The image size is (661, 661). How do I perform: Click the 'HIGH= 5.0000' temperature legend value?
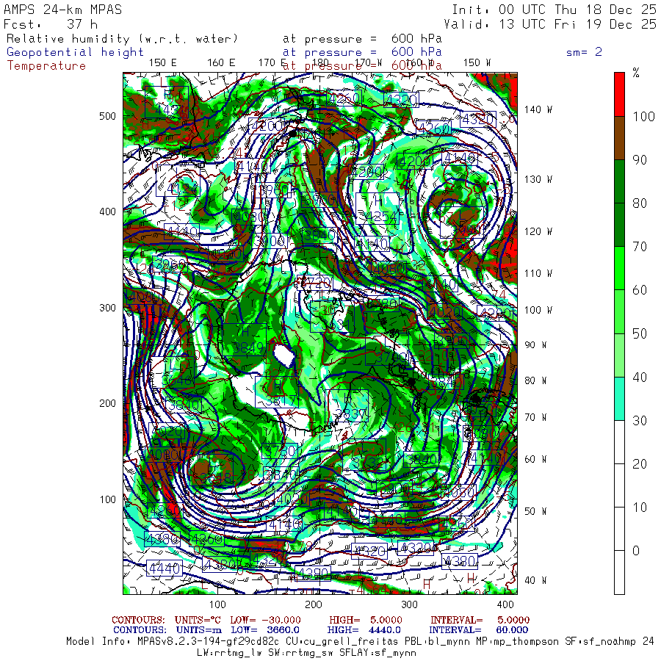point(366,620)
